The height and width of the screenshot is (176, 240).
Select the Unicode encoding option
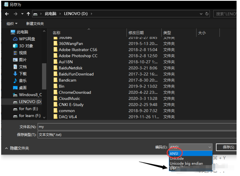click(177, 158)
